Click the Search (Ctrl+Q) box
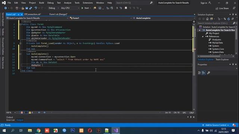The height and width of the screenshot is (134, 239). click(x=134, y=3)
